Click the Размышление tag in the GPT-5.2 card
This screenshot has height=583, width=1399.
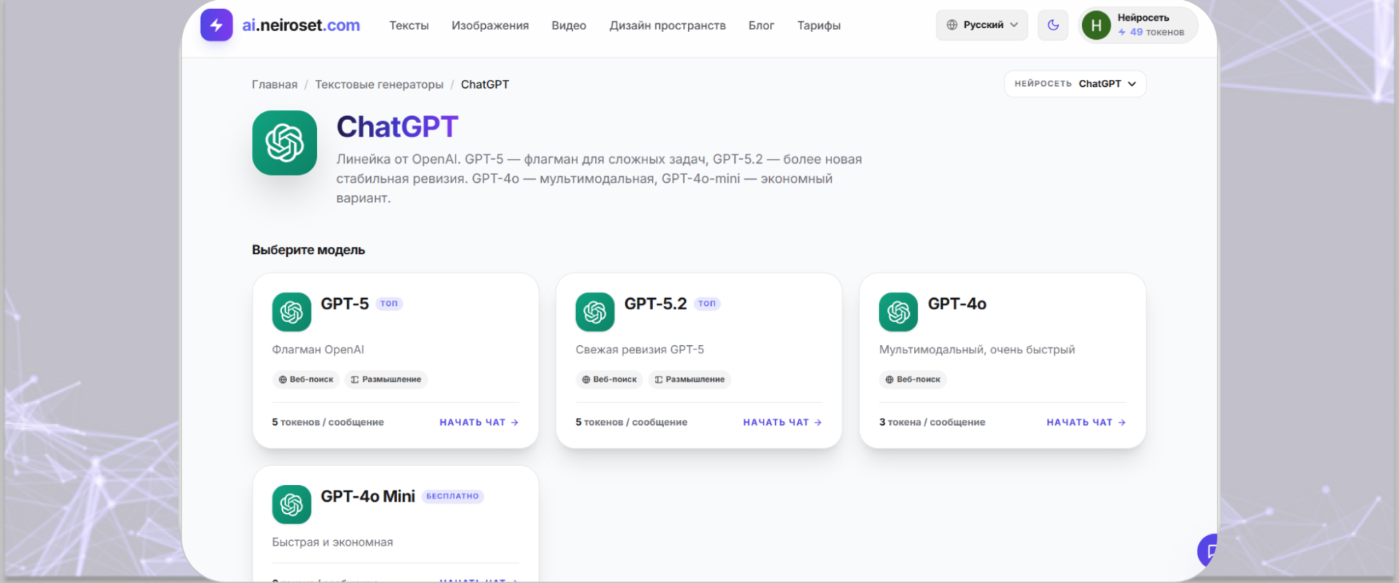[689, 379]
